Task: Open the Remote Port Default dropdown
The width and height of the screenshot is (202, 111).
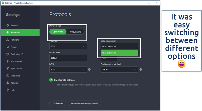Action: click(x=68, y=58)
